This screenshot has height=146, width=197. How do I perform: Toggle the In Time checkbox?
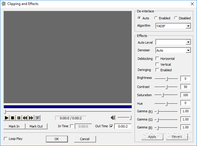[72, 126]
